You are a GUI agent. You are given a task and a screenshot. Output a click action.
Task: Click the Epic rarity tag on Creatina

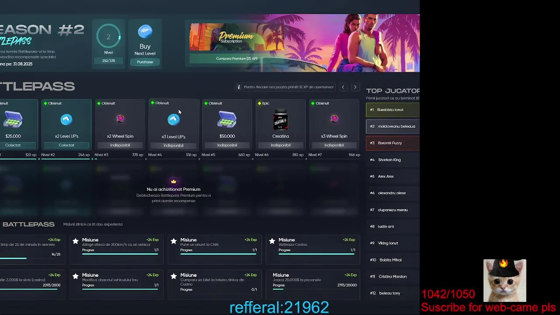coord(263,103)
